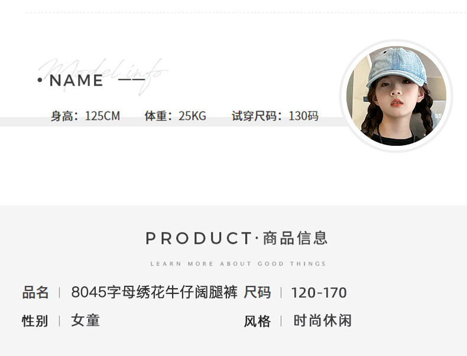The width and height of the screenshot is (467, 356).
Task: Click the 女童 gender value
Action: pos(85,321)
